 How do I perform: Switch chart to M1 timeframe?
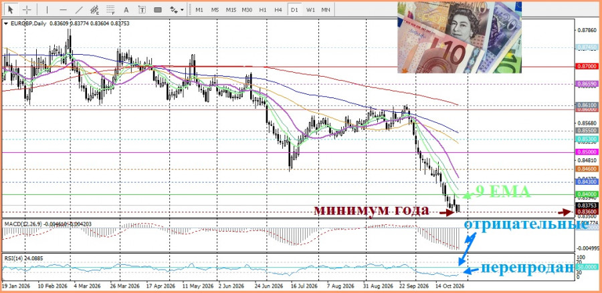pyautogui.click(x=199, y=9)
